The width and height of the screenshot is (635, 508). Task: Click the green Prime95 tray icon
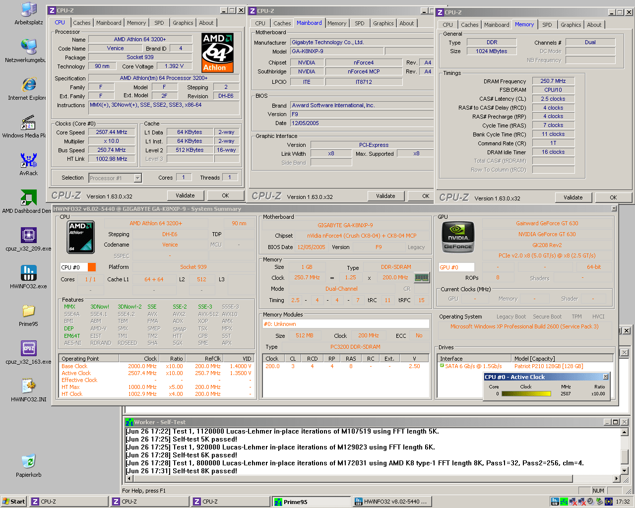point(564,502)
